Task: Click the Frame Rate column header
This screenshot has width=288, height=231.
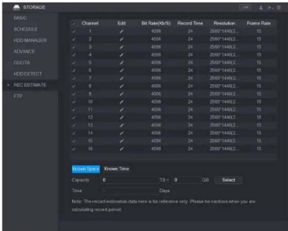Action: 259,24
